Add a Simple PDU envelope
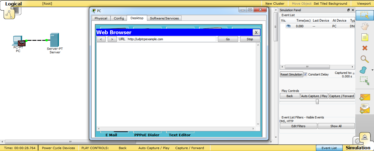374x151 pixels. [365, 97]
